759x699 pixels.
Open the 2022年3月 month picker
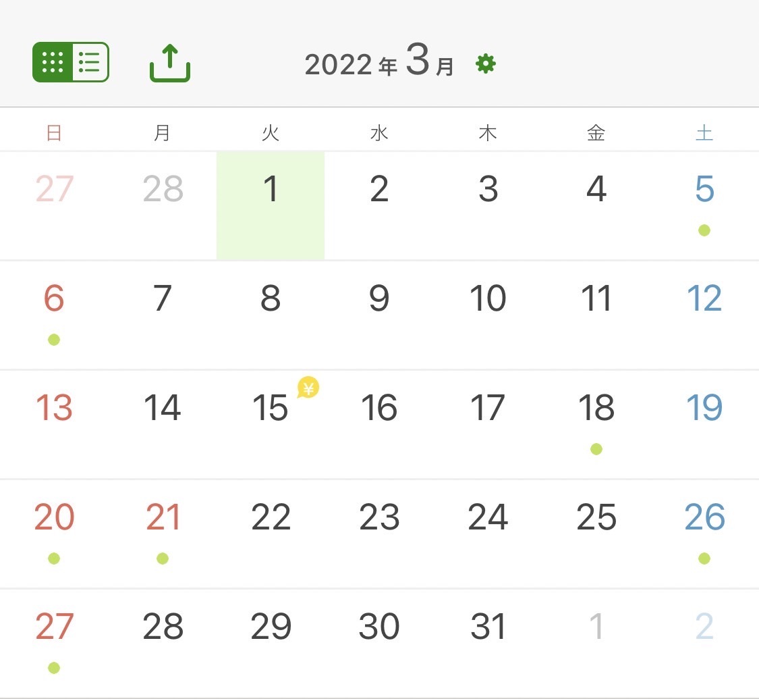pos(379,63)
